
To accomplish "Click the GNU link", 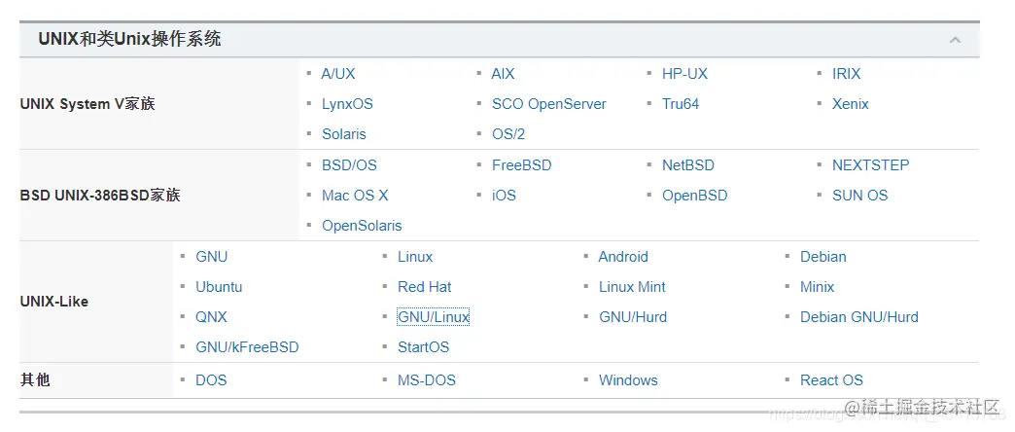I will (212, 257).
